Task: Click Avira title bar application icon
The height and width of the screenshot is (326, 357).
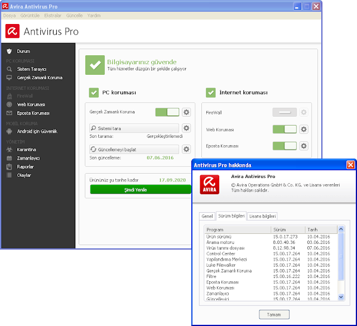Action: 5,6
